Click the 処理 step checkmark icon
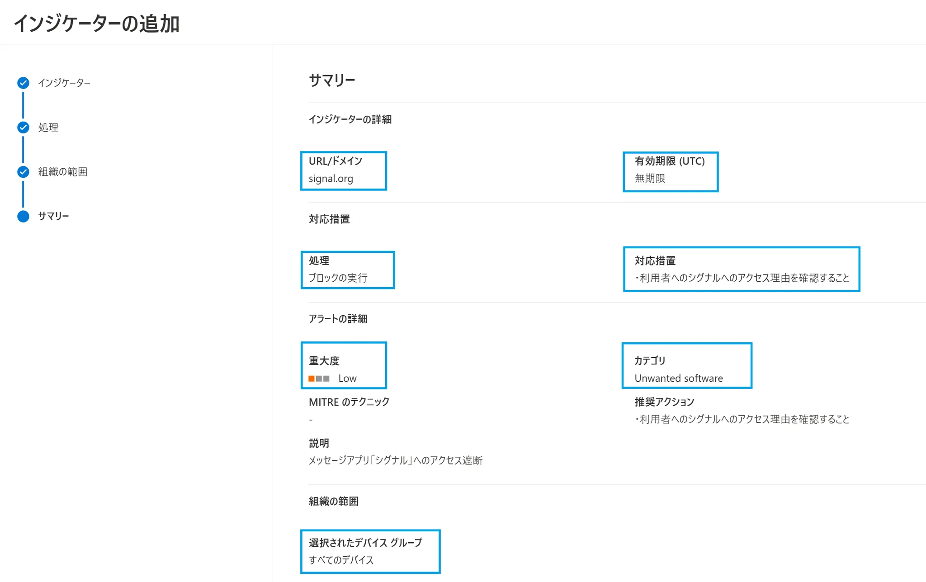Viewport: 926px width, 582px height. pos(23,128)
